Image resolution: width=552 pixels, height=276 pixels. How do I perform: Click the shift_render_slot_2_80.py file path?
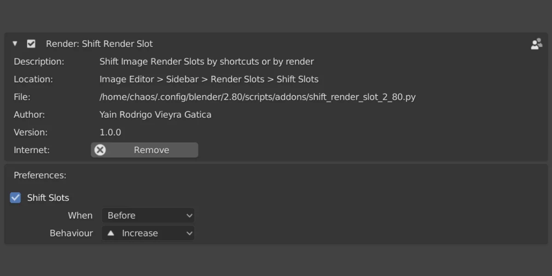coord(258,97)
